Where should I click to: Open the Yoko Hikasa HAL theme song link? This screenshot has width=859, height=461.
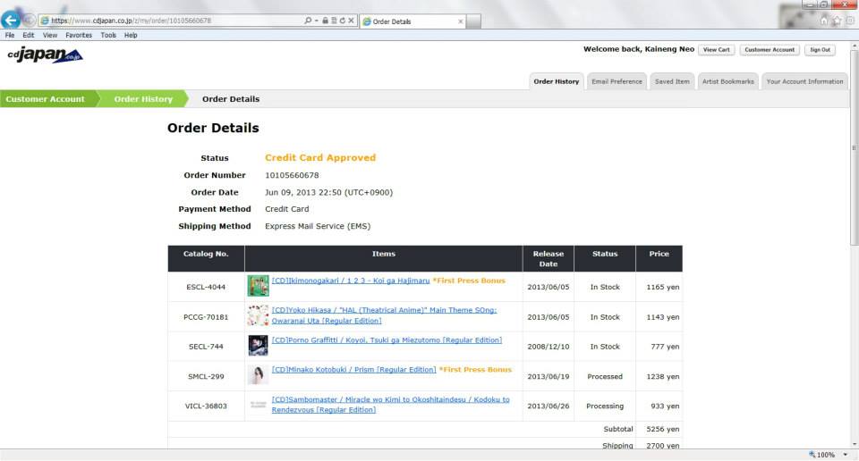pyautogui.click(x=384, y=315)
